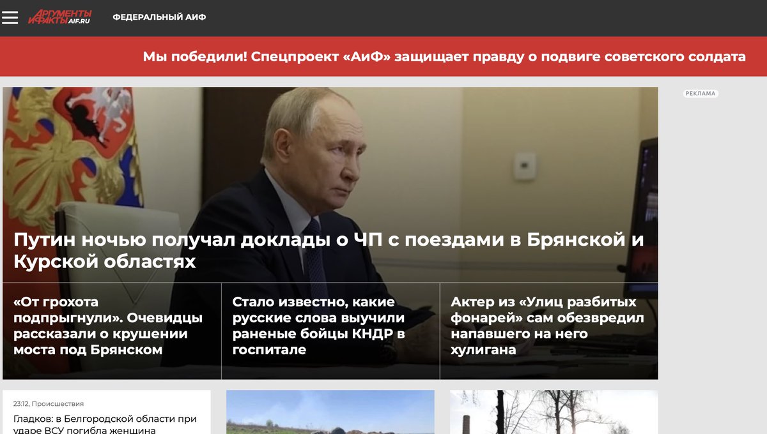Image resolution: width=767 pixels, height=434 pixels.
Task: Click the Курской областях part of headline
Action: point(105,261)
